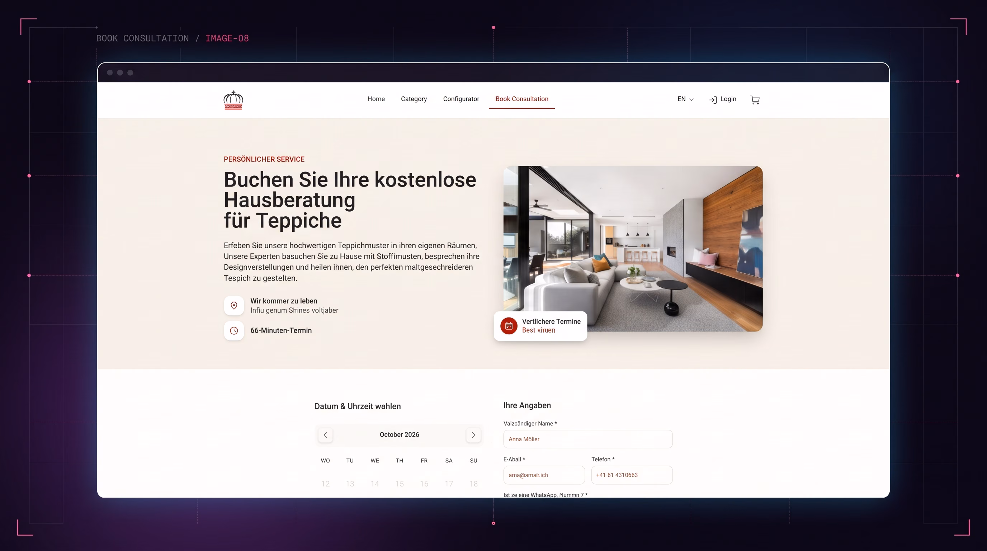987x551 pixels.
Task: Click the crown logo in header
Action: coord(233,100)
